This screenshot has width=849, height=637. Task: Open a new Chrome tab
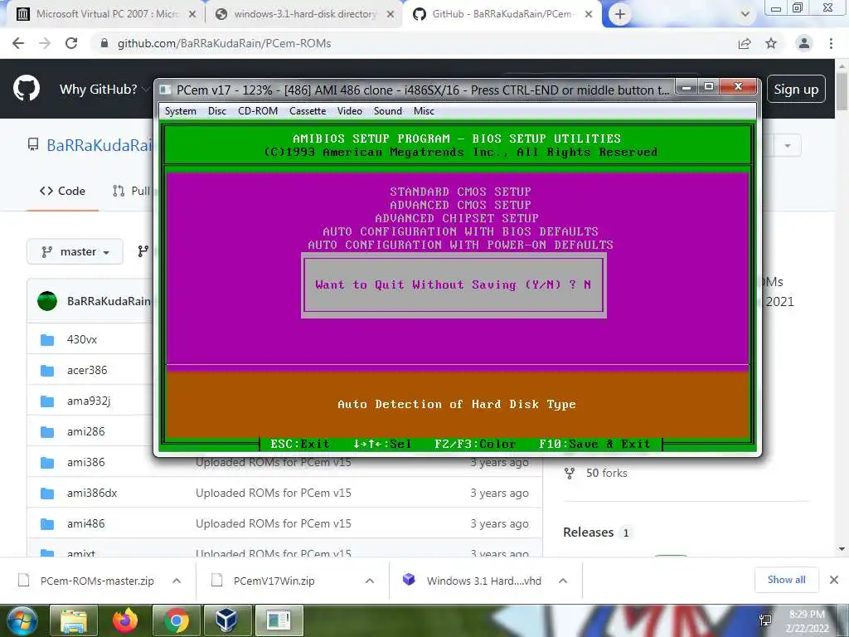620,15
